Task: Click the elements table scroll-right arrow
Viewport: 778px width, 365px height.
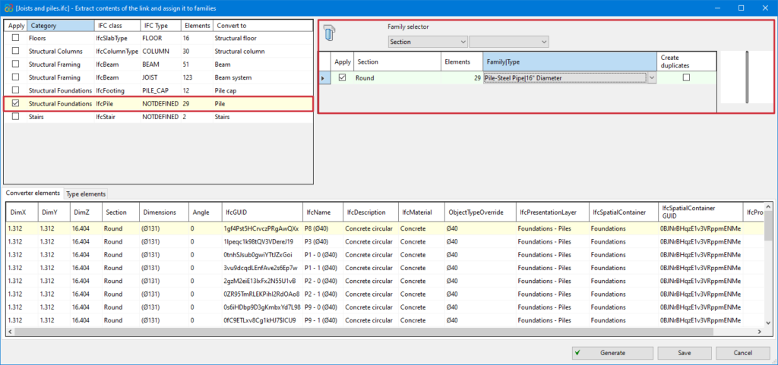Action: (759, 332)
